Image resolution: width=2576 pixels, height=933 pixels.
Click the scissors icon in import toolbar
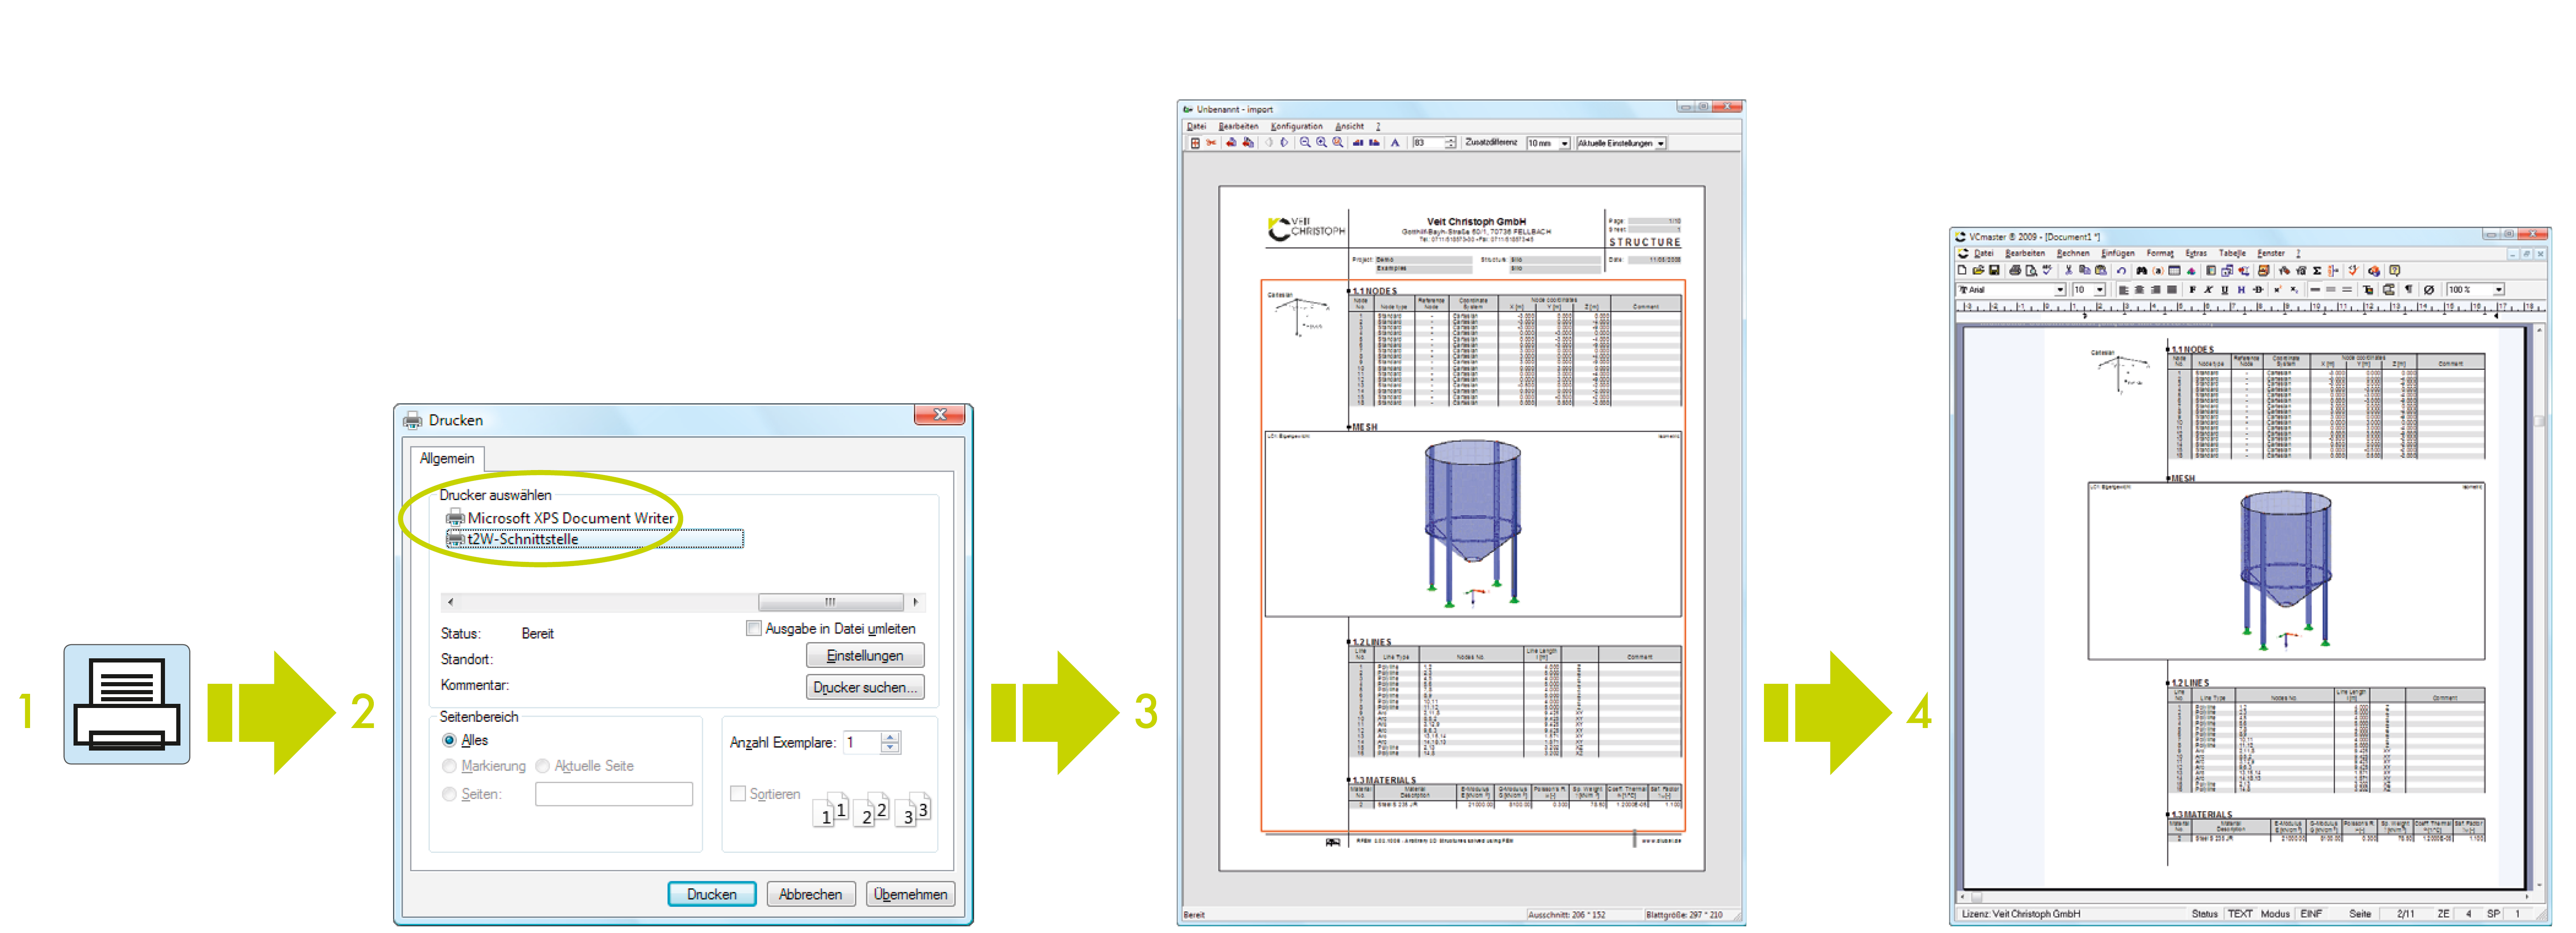click(x=1211, y=143)
